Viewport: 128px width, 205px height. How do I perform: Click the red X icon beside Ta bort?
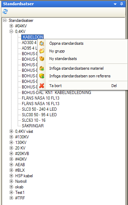pyautogui.click(x=42, y=86)
